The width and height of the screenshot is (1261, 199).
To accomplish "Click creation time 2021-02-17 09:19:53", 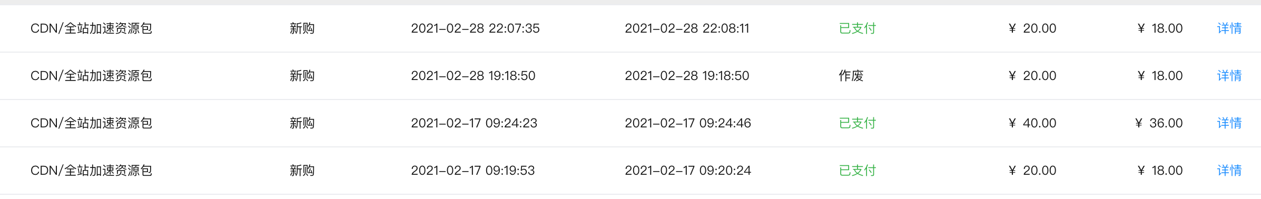I will click(472, 171).
